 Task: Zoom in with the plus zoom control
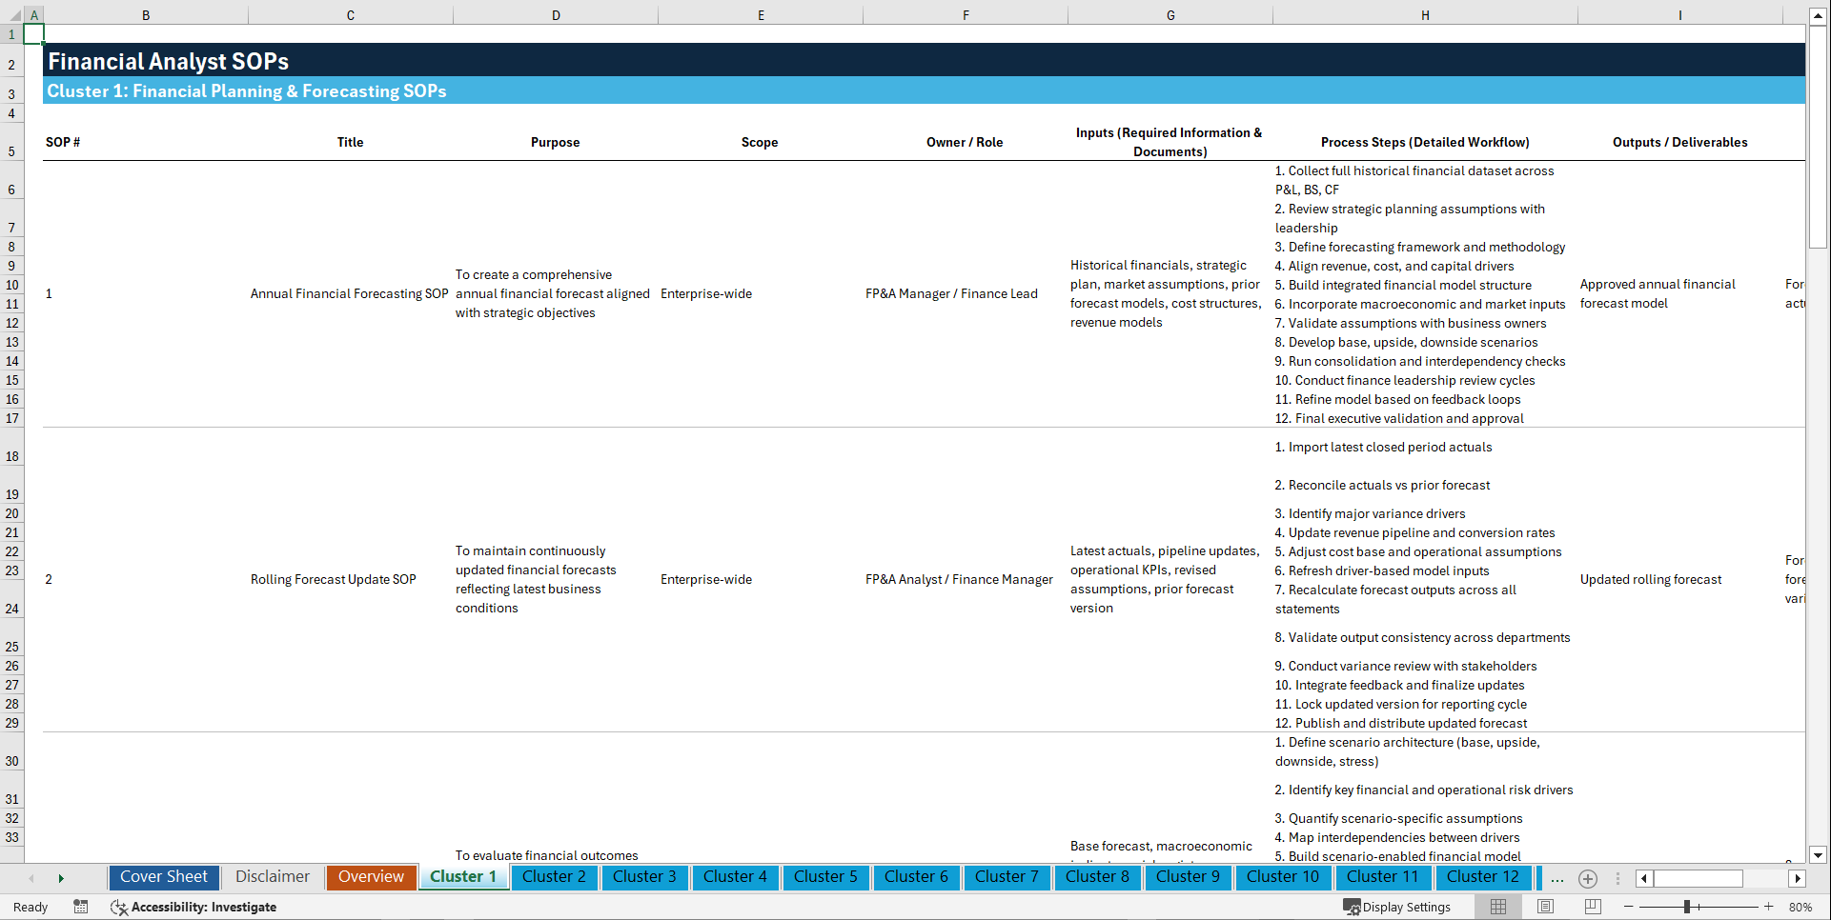click(x=1770, y=907)
